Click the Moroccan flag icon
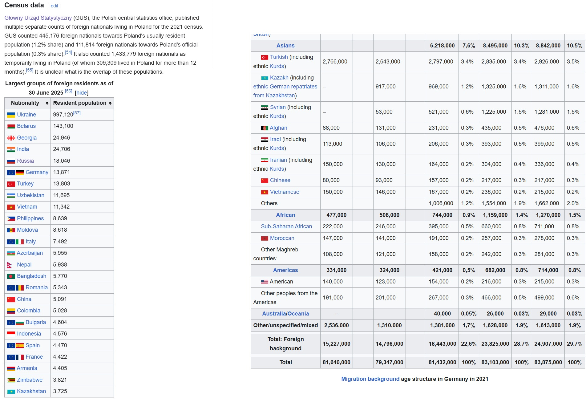This screenshot has height=403, width=586. 265,238
